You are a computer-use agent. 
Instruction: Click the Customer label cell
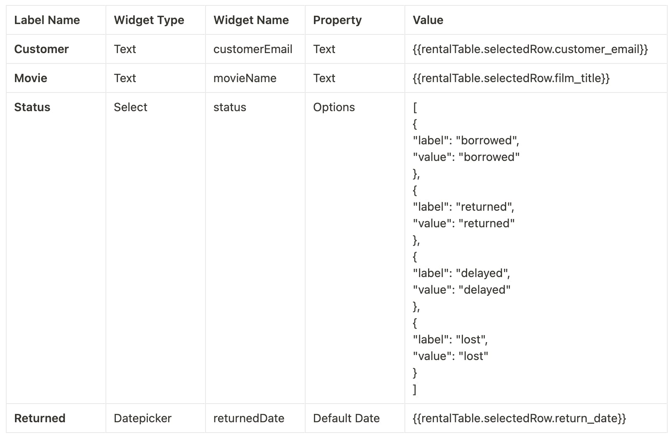click(42, 49)
